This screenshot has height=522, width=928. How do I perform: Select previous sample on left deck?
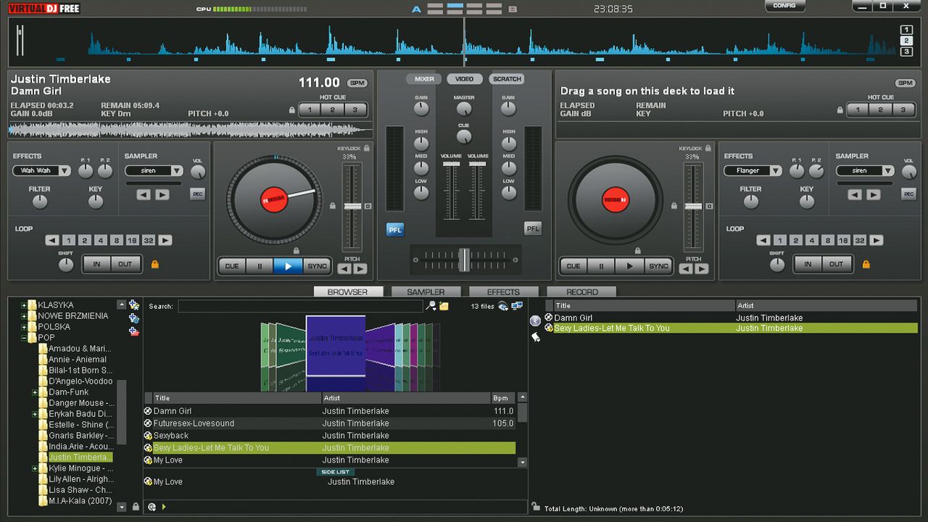[x=144, y=194]
